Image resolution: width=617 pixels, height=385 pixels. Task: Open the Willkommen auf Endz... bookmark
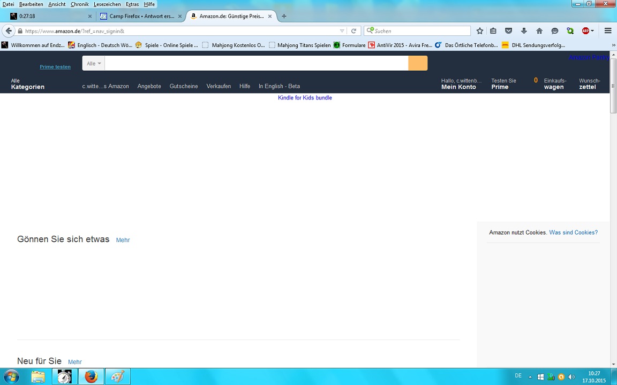(x=33, y=45)
